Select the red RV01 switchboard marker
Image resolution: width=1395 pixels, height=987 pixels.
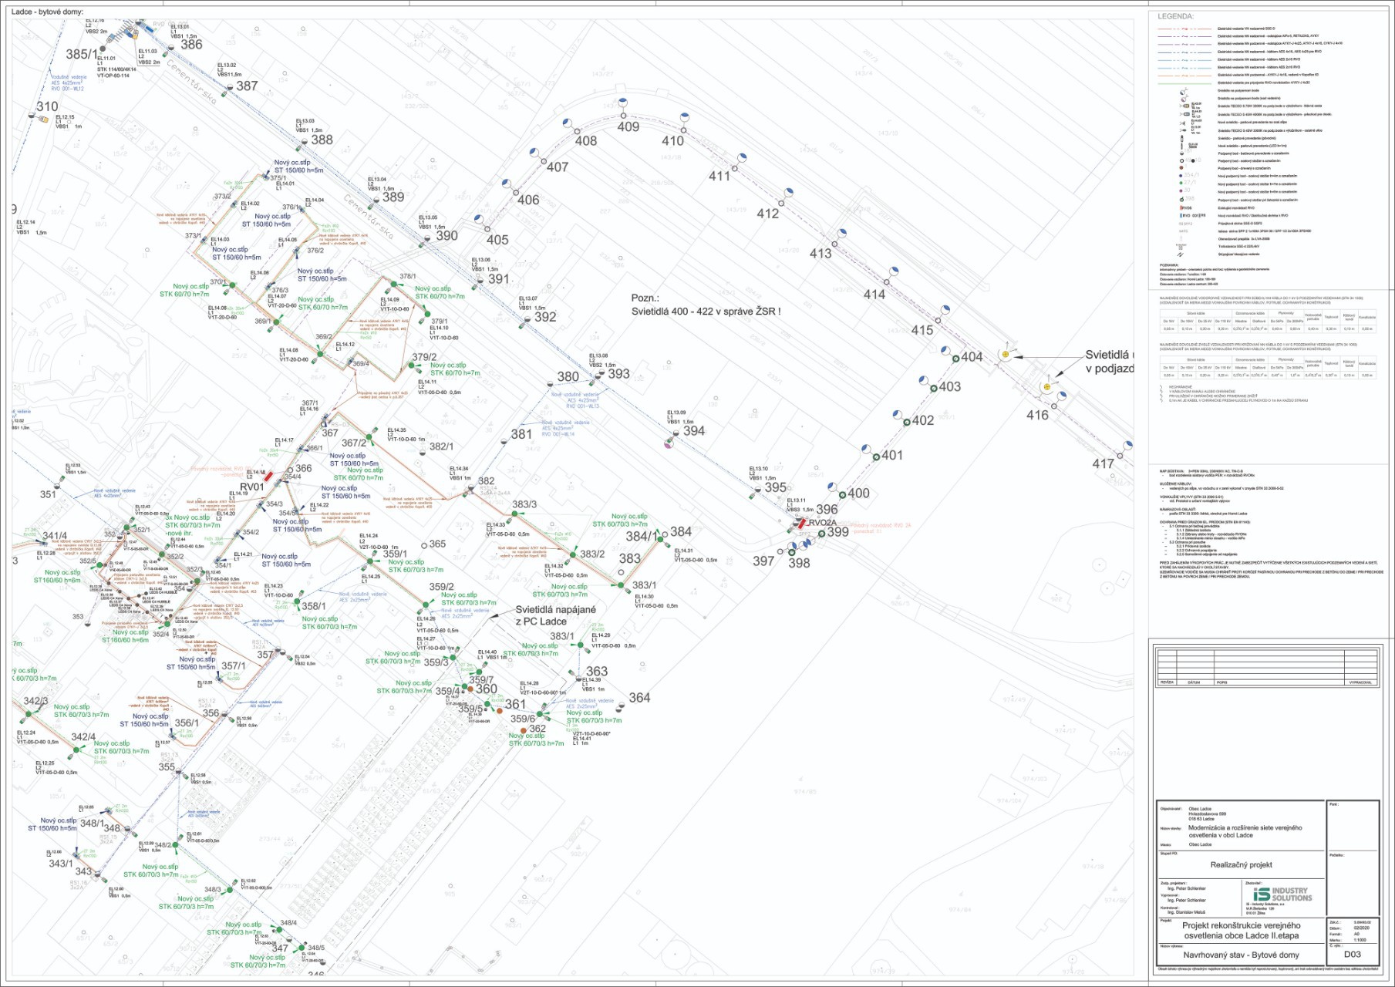(268, 477)
